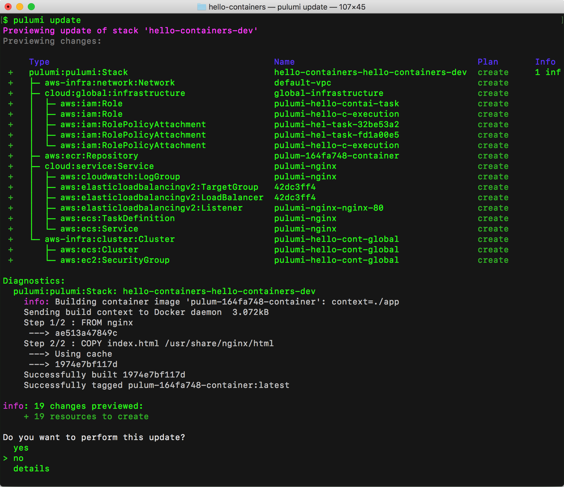Click the aws-infra:cluster:Cluster tree node
Viewport: 564px width, 487px height.
tap(110, 239)
